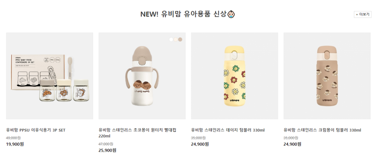Click the 19,900원 sale price

point(15,144)
